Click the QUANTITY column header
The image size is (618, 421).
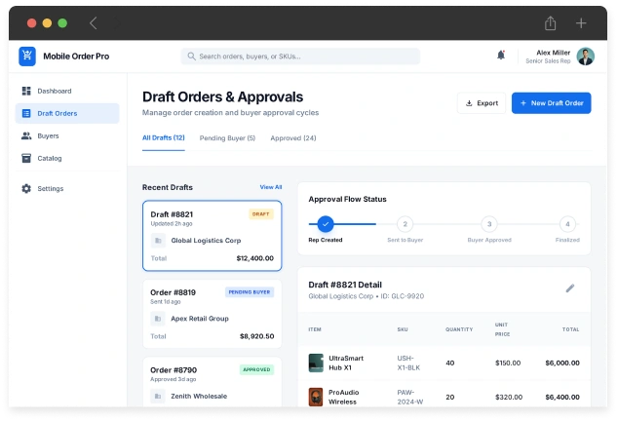coord(459,329)
